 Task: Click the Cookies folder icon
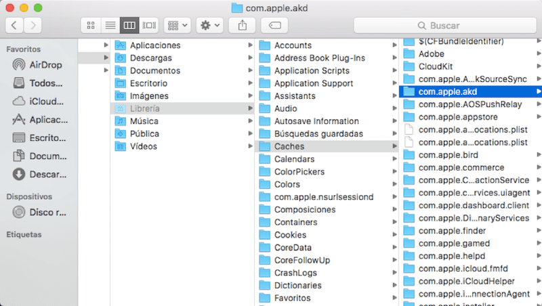click(265, 235)
